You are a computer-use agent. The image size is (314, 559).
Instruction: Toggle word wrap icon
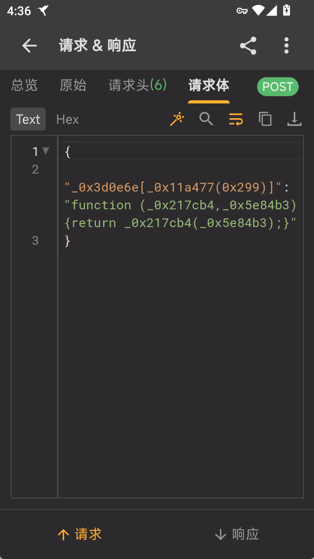pyautogui.click(x=236, y=119)
